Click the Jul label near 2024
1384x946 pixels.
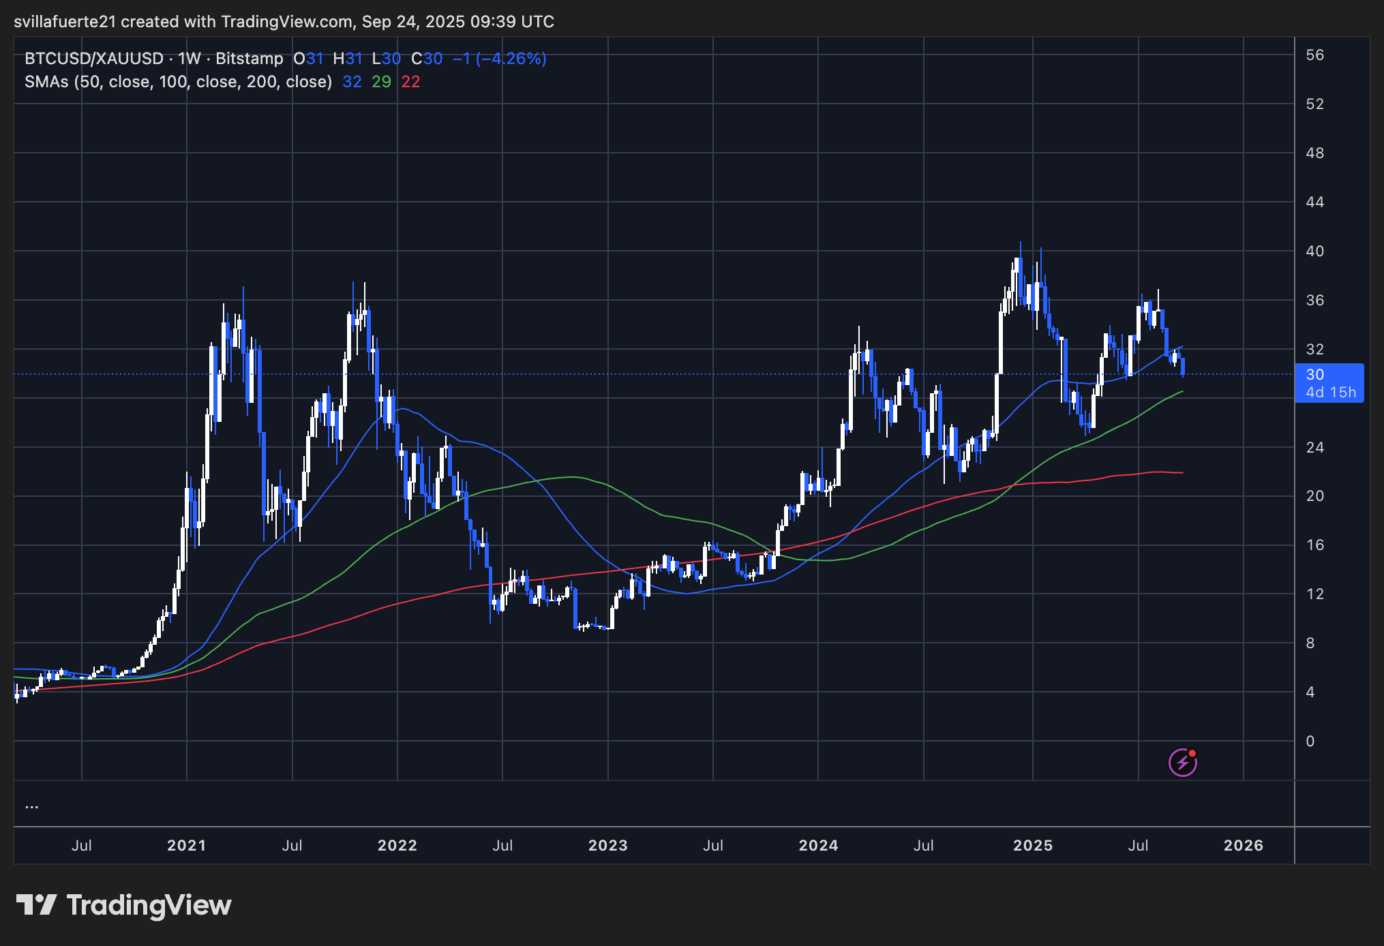[x=923, y=845]
